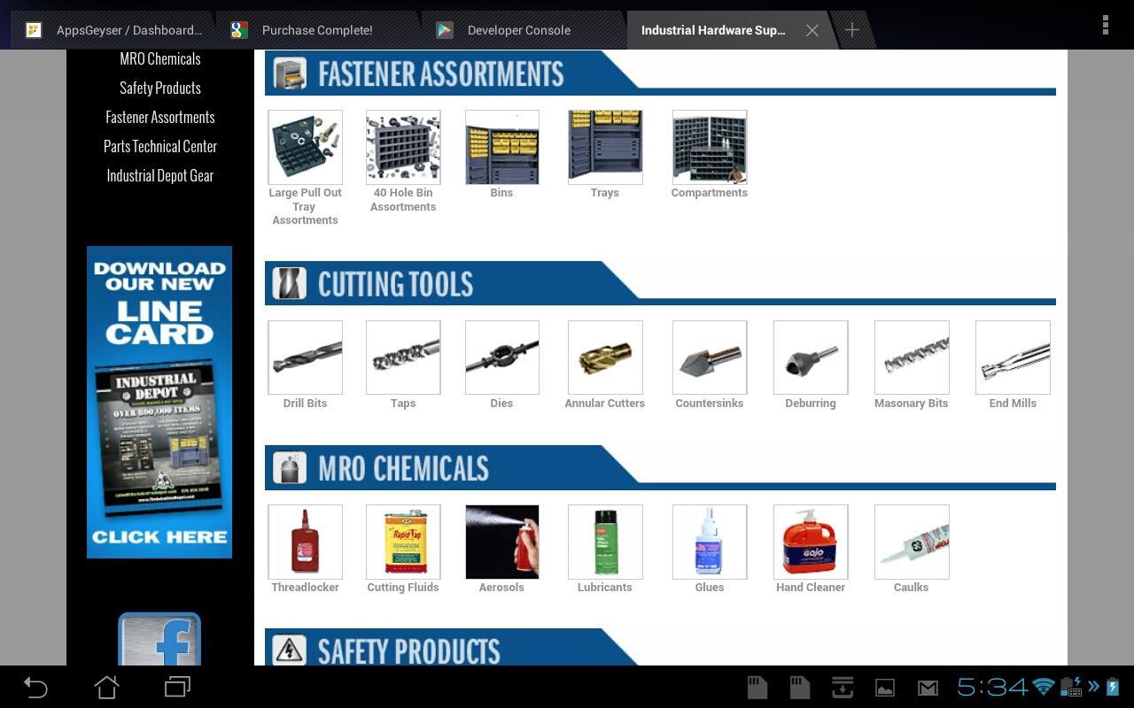Viewport: 1134px width, 708px height.
Task: Close the Industrial Hardware Supply tab
Action: click(812, 30)
